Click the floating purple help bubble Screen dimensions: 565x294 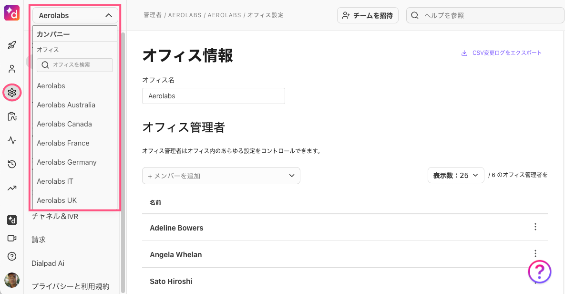[539, 272]
